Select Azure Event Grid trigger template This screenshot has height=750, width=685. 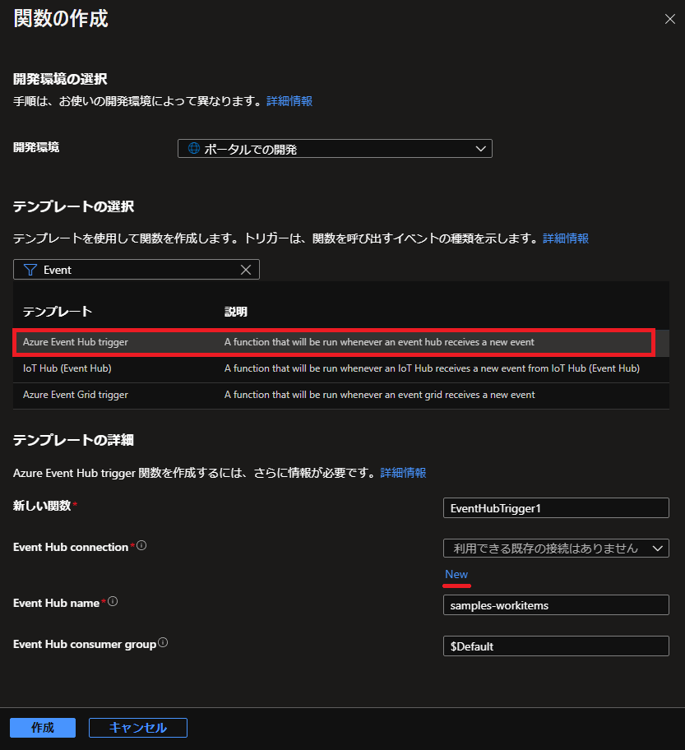(x=341, y=395)
